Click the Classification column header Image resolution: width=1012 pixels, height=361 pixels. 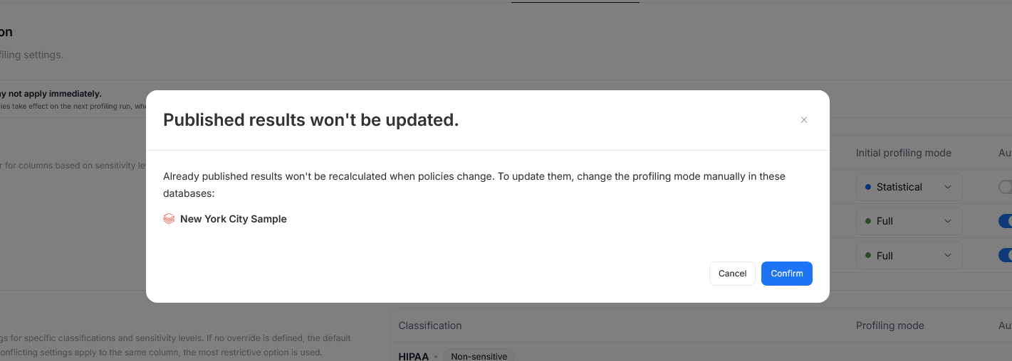coord(430,325)
